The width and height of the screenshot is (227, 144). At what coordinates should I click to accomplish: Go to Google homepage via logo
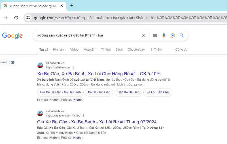(x=12, y=36)
